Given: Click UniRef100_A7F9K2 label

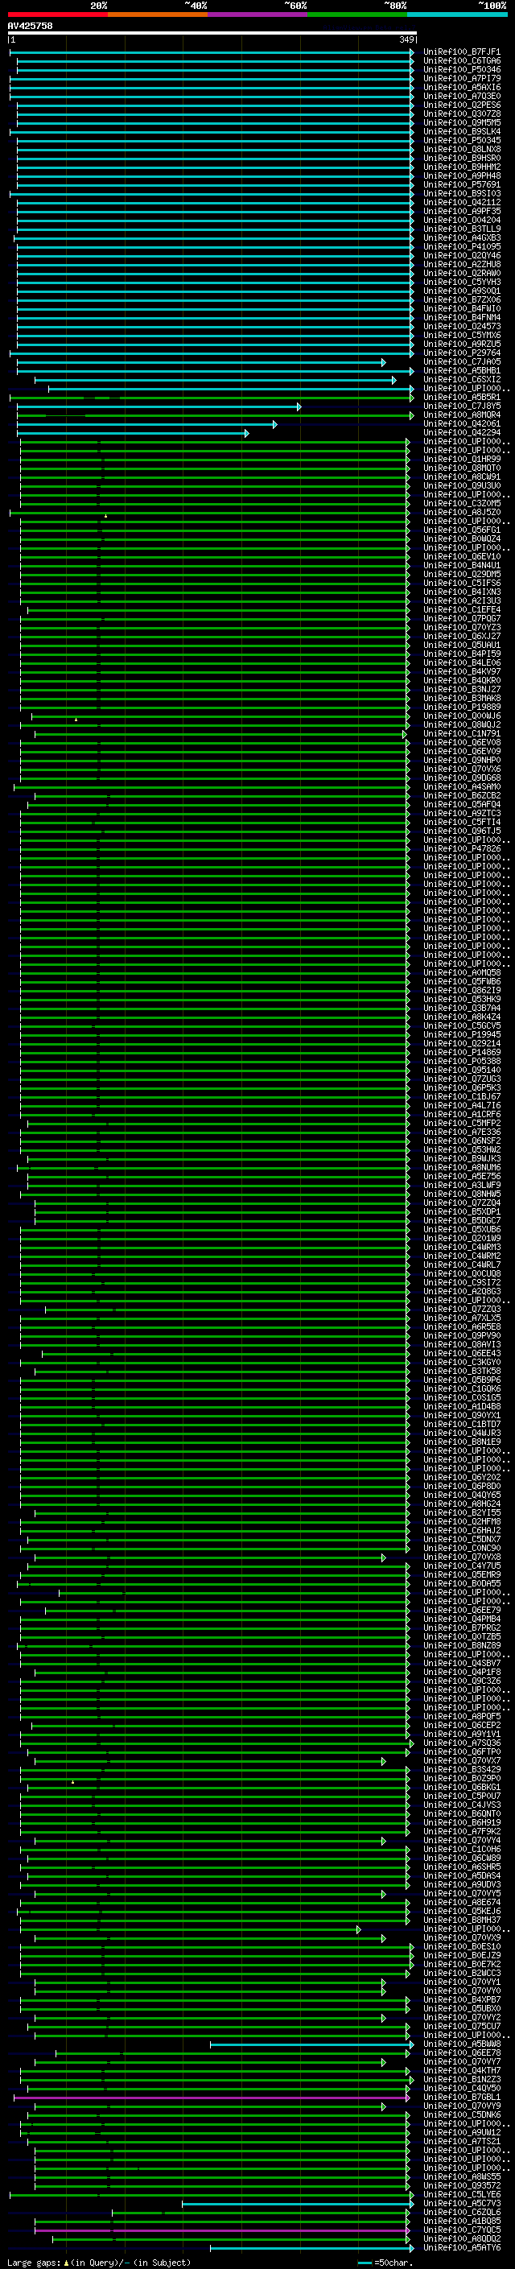Looking at the screenshot, I should tap(461, 1831).
